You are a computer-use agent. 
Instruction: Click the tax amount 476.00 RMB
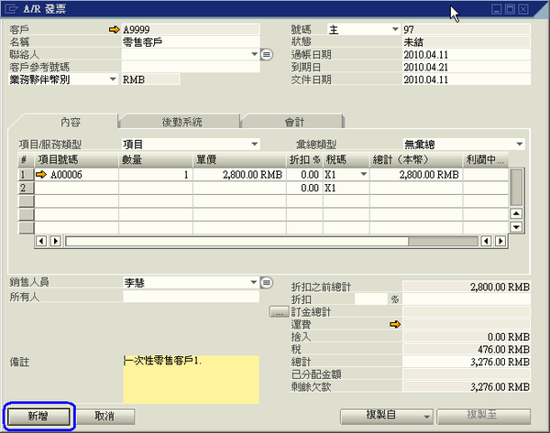click(x=467, y=350)
